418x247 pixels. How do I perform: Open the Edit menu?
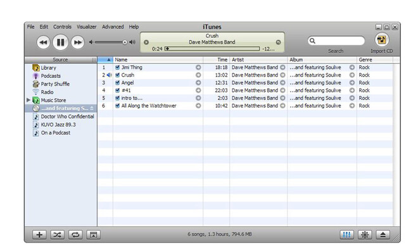point(44,27)
